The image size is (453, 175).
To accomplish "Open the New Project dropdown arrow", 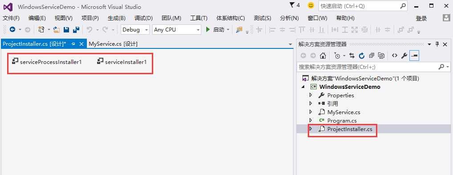I will coord(49,29).
